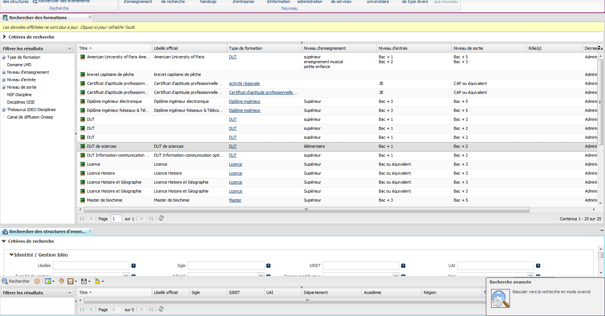Viewport: 605px width, 316px height.
Task: Click the formations grid horizontal scrollbar
Action: pos(306,209)
